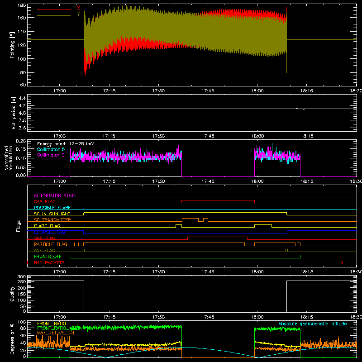Viewport: 362px width, 362px height.
Task: Click the yellow FRONT_RATIO legend label
Action: point(52,324)
